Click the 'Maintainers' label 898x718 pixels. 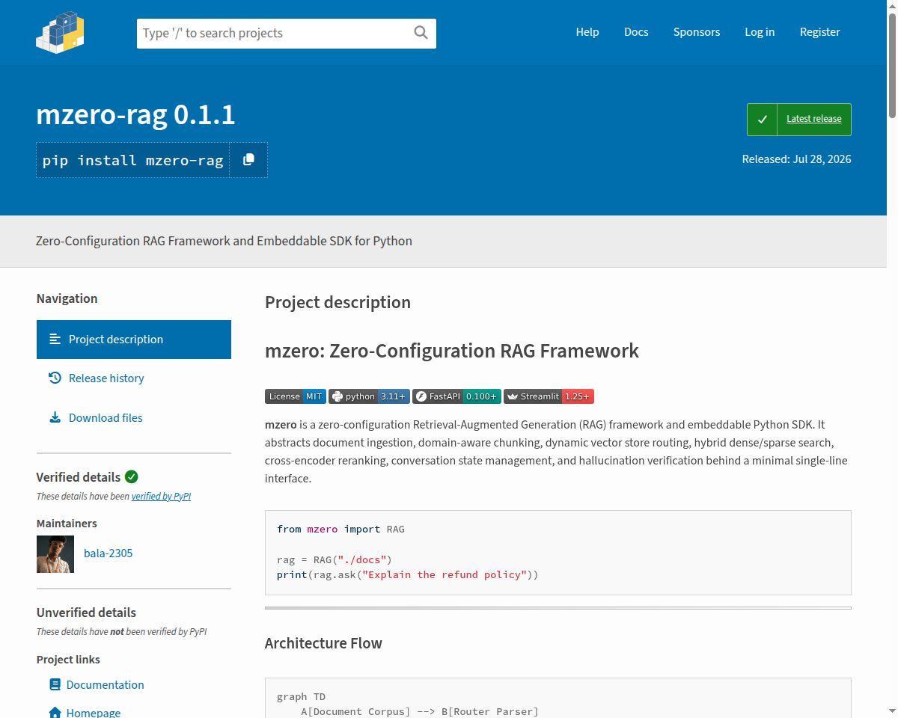[67, 524]
